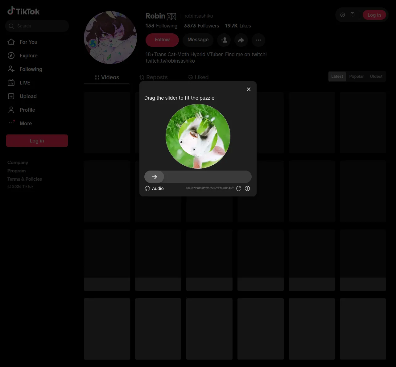Follow the Robin profile
The height and width of the screenshot is (367, 396).
coord(162,40)
